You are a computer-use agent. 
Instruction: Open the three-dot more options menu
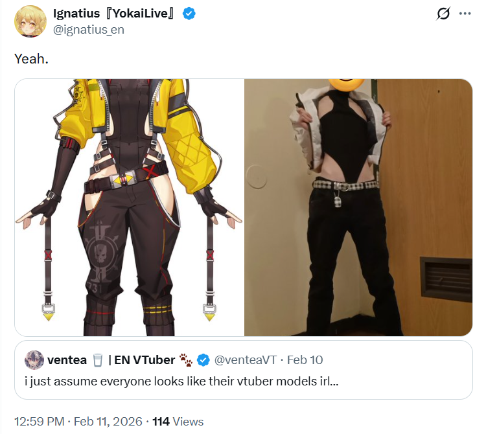(x=465, y=14)
